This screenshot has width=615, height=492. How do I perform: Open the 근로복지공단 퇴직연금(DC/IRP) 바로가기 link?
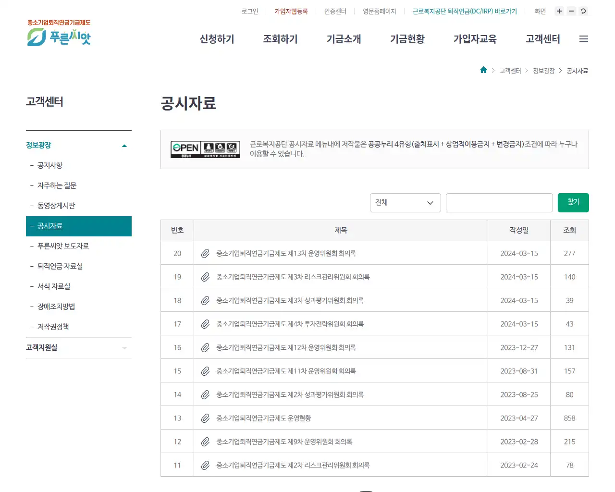[464, 11]
